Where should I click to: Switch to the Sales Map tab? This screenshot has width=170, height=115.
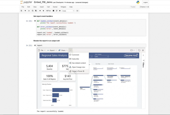pos(98,64)
